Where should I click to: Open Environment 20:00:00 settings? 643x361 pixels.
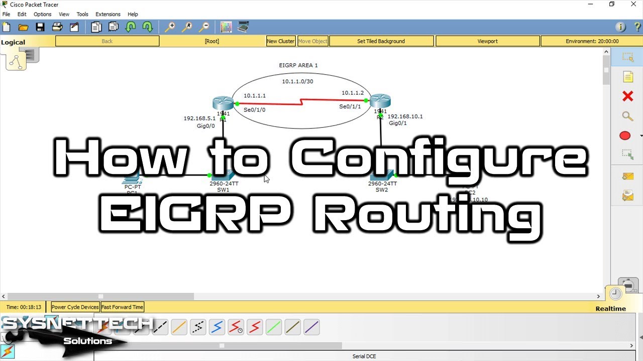(x=592, y=41)
